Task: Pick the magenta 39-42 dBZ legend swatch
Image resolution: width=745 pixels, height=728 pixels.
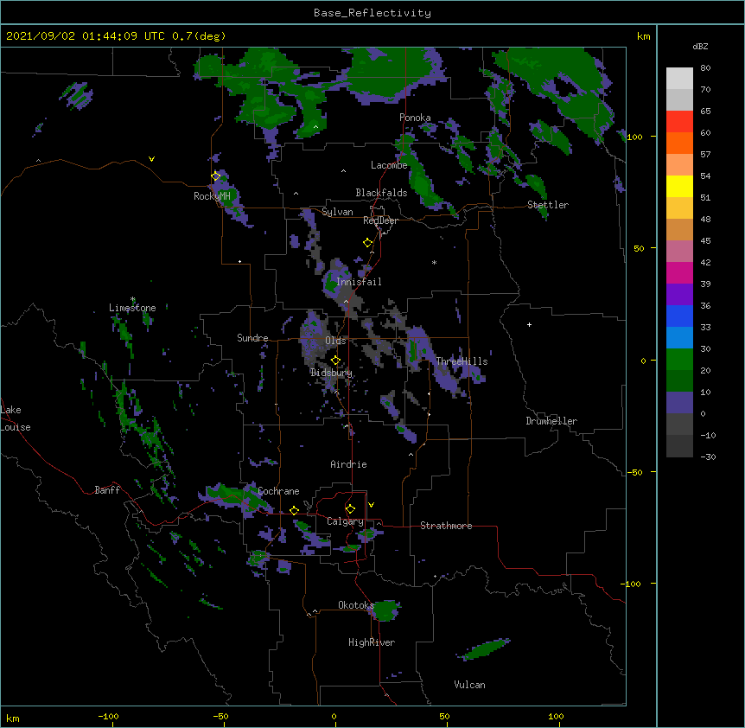Action: (679, 272)
